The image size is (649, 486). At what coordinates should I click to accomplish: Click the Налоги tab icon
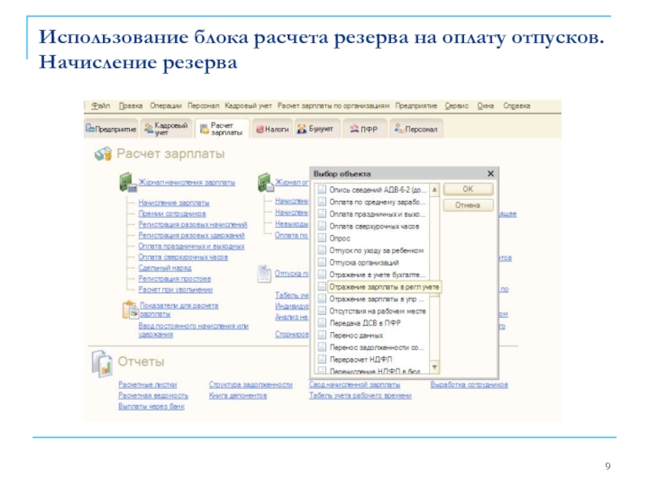[x=259, y=127]
